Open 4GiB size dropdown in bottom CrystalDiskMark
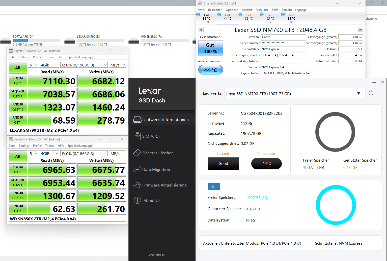 [x=49, y=154]
